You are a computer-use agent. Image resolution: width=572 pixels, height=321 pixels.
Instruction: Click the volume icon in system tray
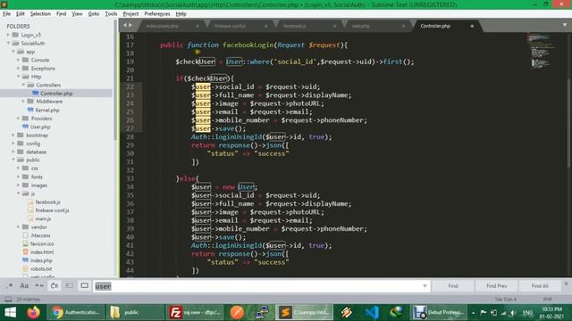[512, 313]
